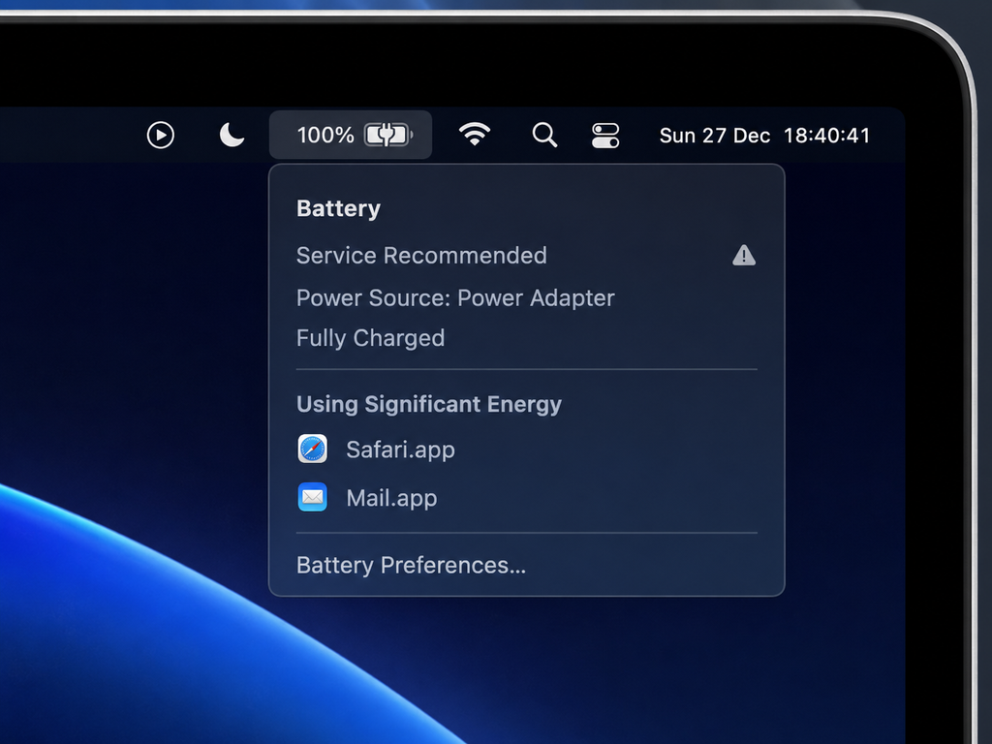Click the Using Significant Energy heading
The image size is (992, 744).
pyautogui.click(x=429, y=404)
